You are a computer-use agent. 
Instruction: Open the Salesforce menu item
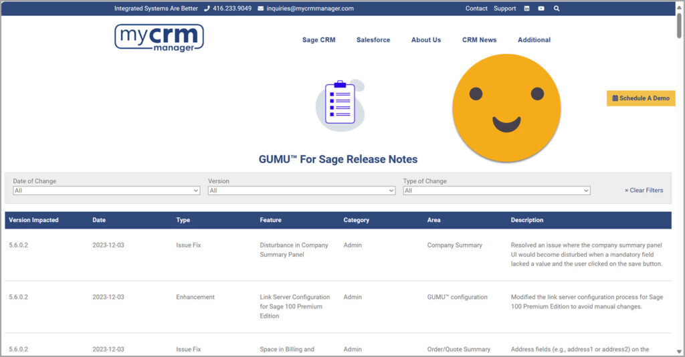pyautogui.click(x=373, y=40)
